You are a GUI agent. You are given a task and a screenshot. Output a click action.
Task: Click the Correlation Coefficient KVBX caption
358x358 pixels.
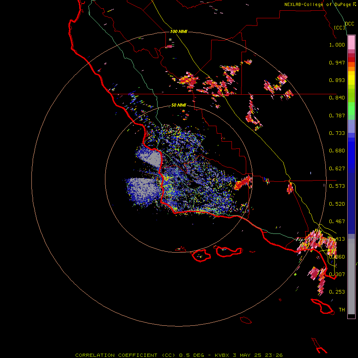pos(179,355)
